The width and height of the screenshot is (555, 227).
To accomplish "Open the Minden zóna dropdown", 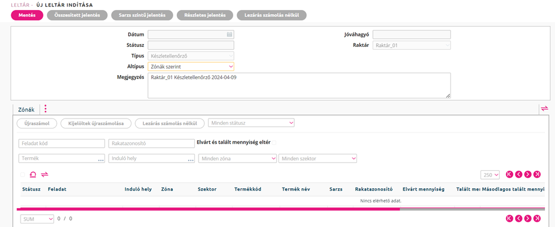I will pos(237,158).
